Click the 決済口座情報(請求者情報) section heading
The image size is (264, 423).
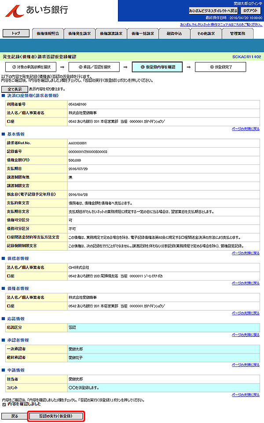[x=33, y=96]
